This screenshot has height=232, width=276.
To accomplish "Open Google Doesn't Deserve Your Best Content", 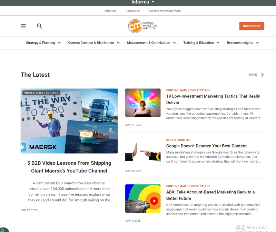I will [206, 146].
